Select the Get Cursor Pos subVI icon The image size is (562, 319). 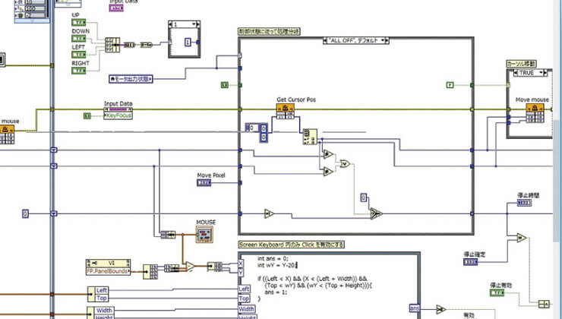coord(286,111)
